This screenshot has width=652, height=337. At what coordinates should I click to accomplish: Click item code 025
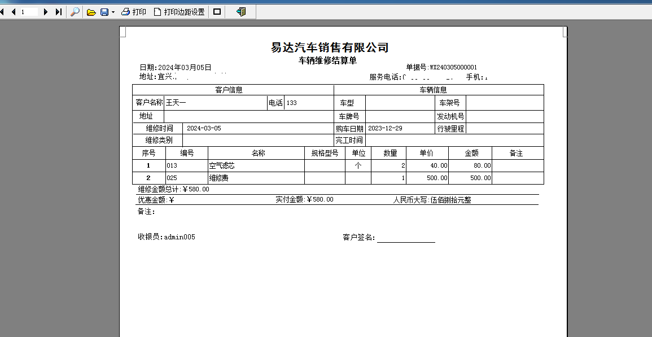(172, 178)
